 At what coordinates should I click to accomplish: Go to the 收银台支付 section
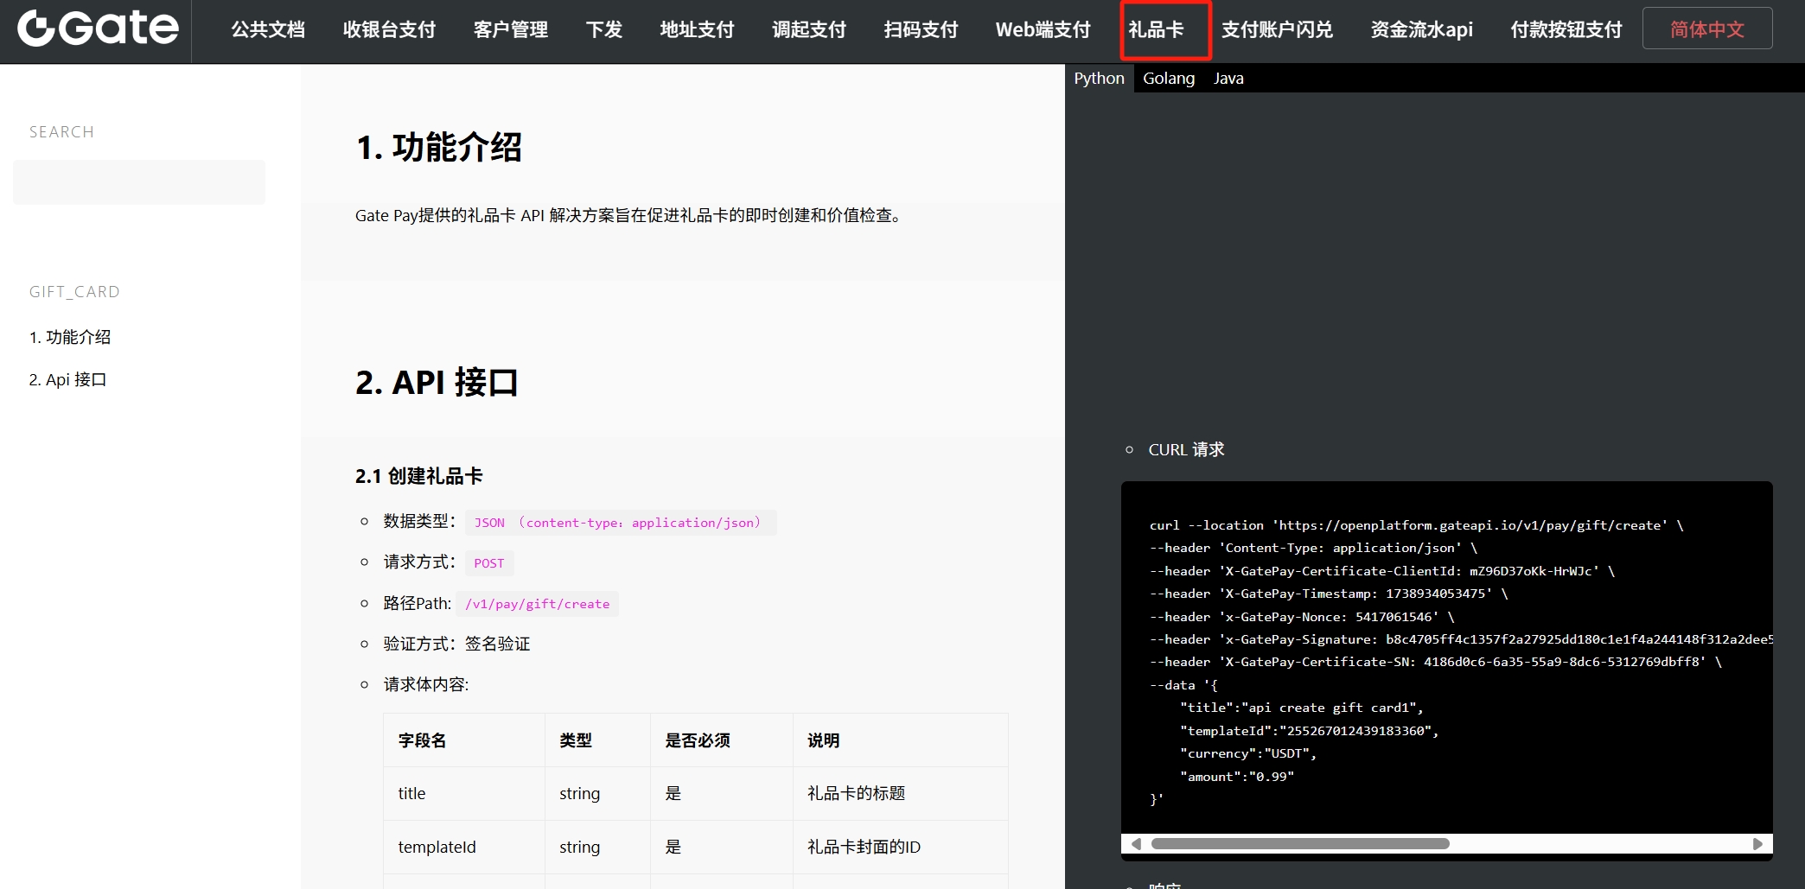click(389, 30)
